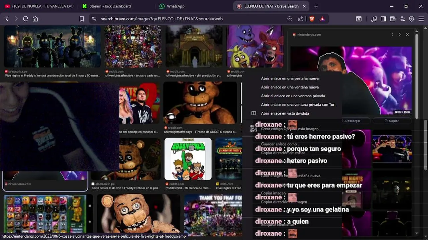This screenshot has width=428, height=240.
Task: Reload the current page
Action: coord(25,19)
